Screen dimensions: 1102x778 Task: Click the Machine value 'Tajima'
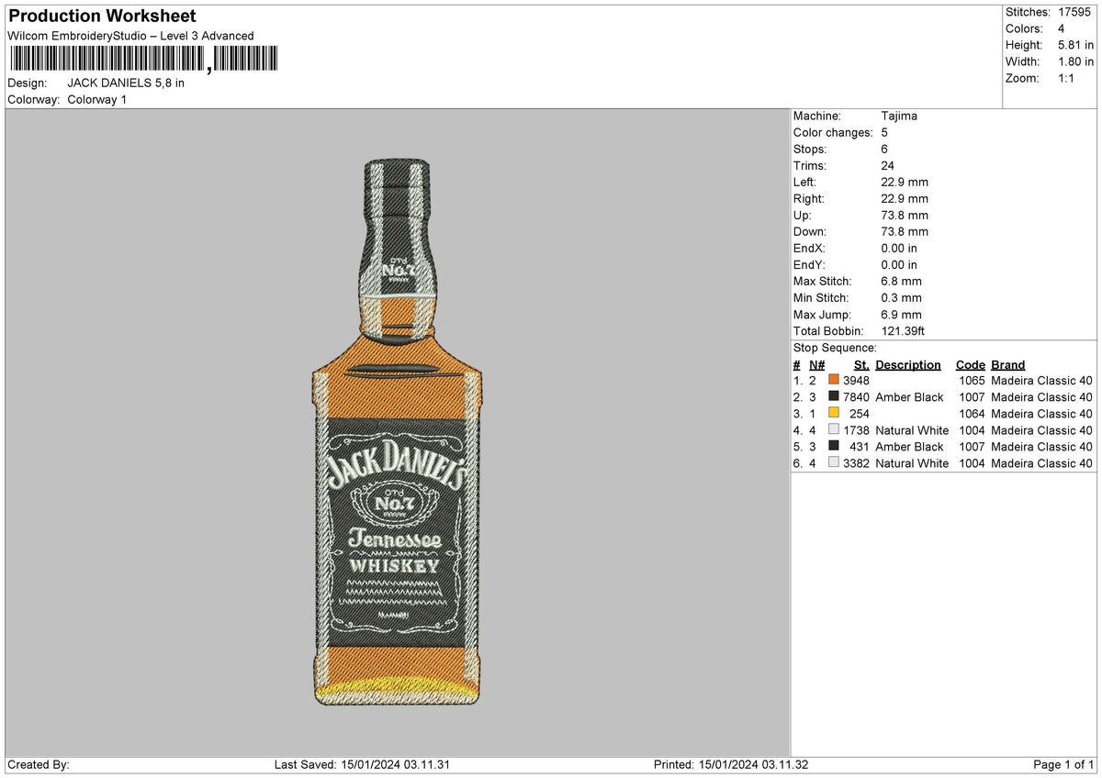pyautogui.click(x=899, y=116)
